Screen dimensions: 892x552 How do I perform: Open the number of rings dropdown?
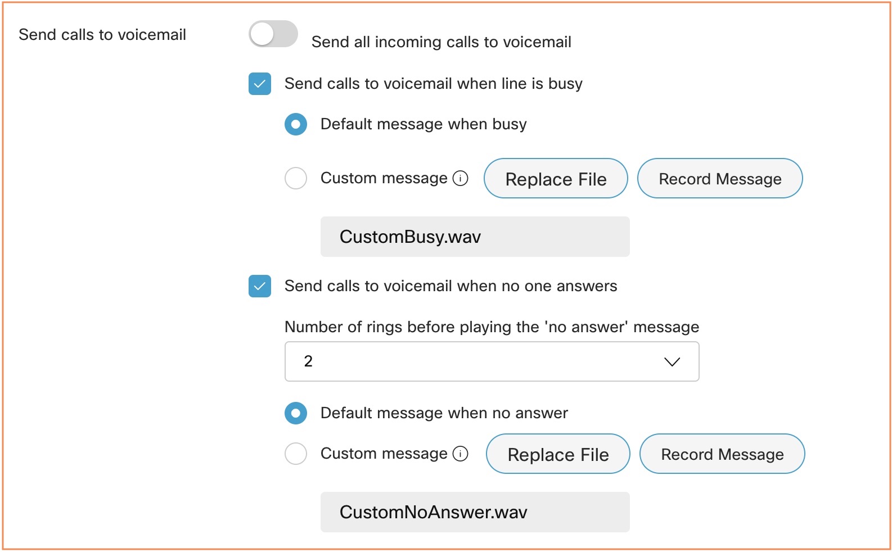pyautogui.click(x=492, y=361)
